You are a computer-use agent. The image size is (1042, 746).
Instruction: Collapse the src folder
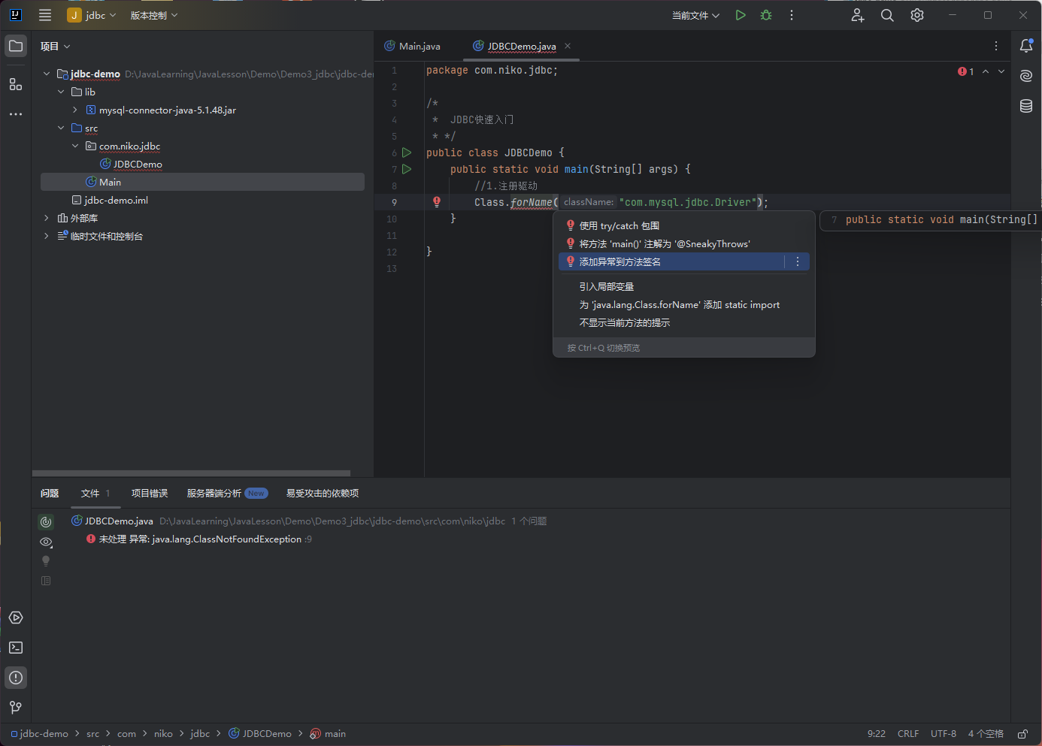coord(61,128)
